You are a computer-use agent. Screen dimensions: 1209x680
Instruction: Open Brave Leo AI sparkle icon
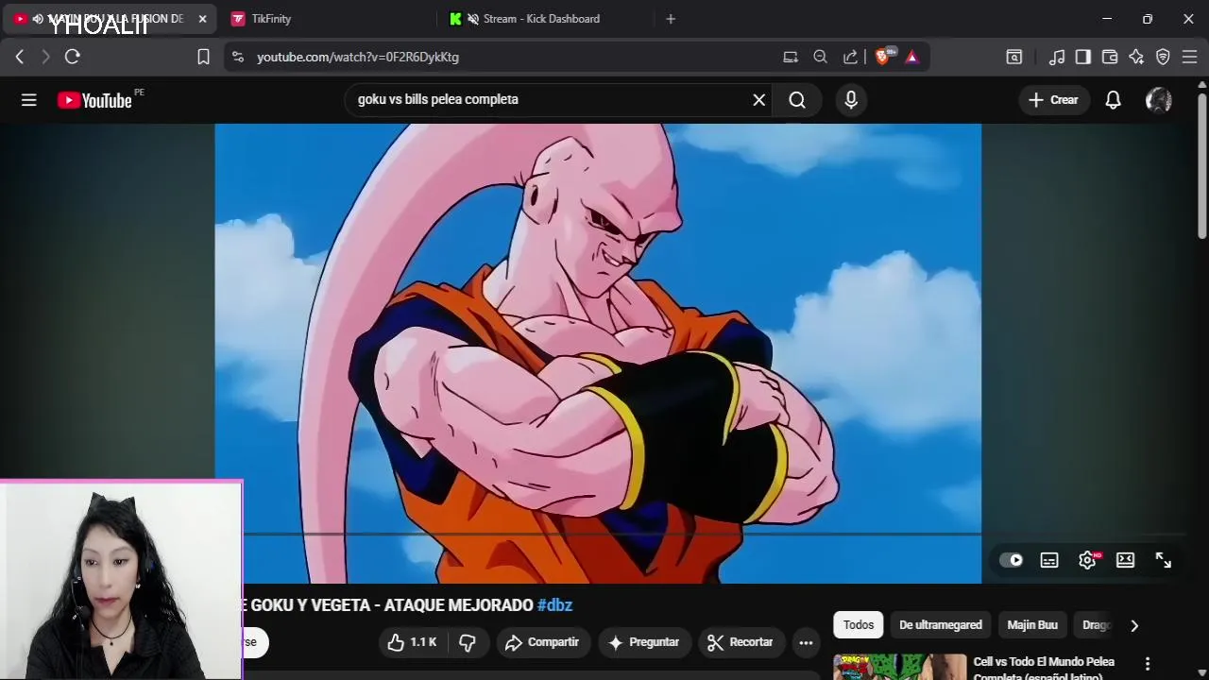click(1136, 57)
